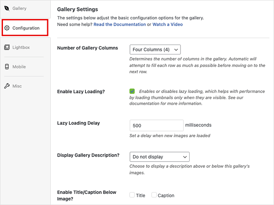The height and width of the screenshot is (205, 274).
Task: Click the Title checkbox label text
Action: [140, 195]
